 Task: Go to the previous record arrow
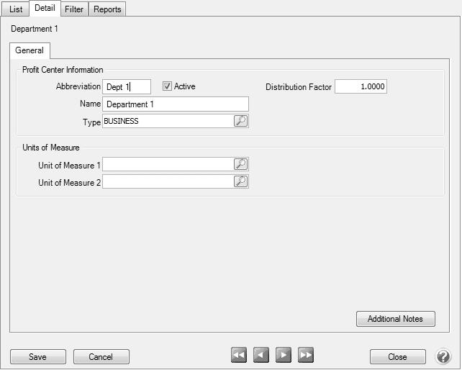261,355
